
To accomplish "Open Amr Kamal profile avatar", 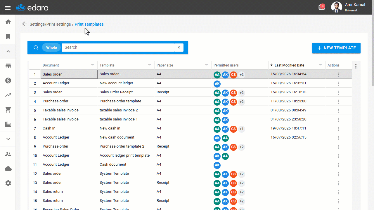I will [x=337, y=7].
